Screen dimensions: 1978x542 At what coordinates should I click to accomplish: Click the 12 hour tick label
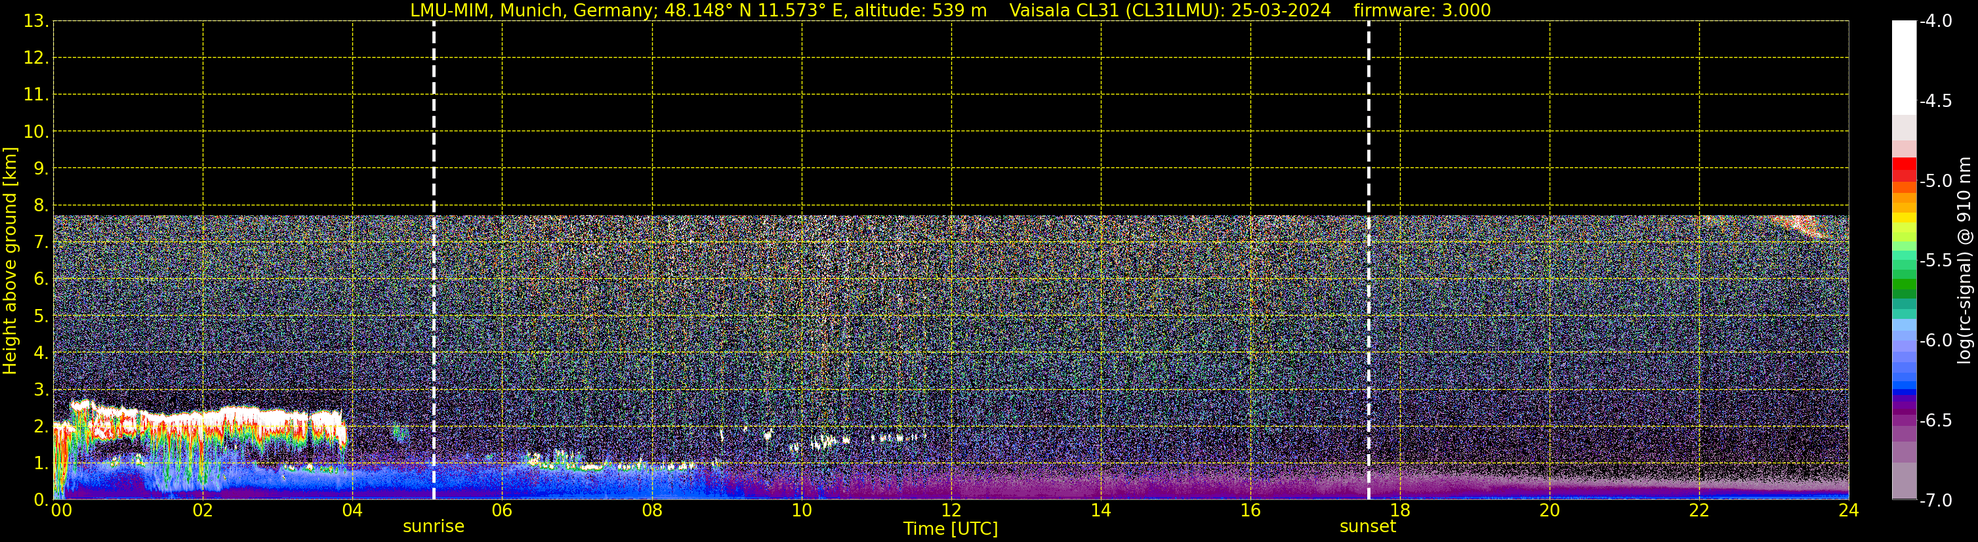click(x=951, y=511)
